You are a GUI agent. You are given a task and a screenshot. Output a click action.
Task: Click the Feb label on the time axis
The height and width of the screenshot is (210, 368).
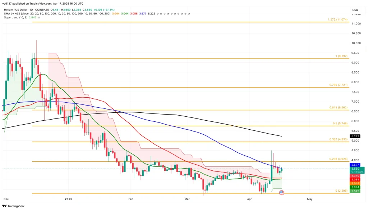[x=130, y=198]
